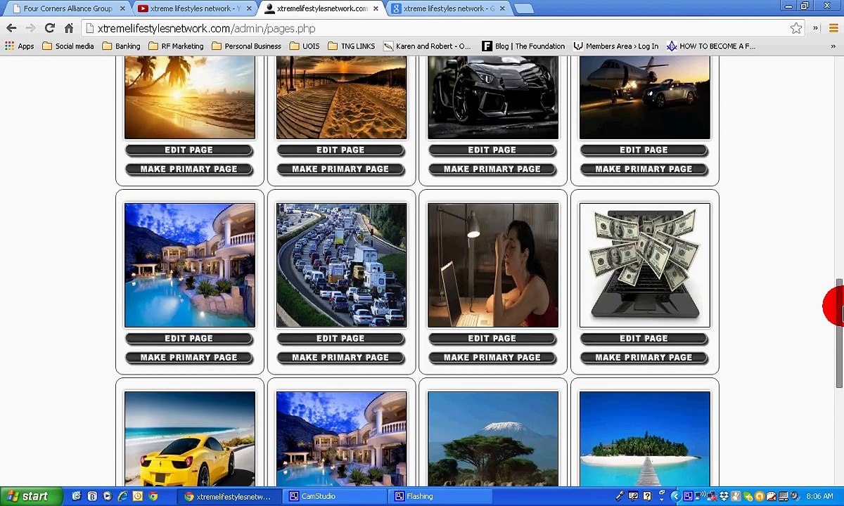Open the TNG LINKS bookmark folder
This screenshot has height=506, width=844.
352,46
